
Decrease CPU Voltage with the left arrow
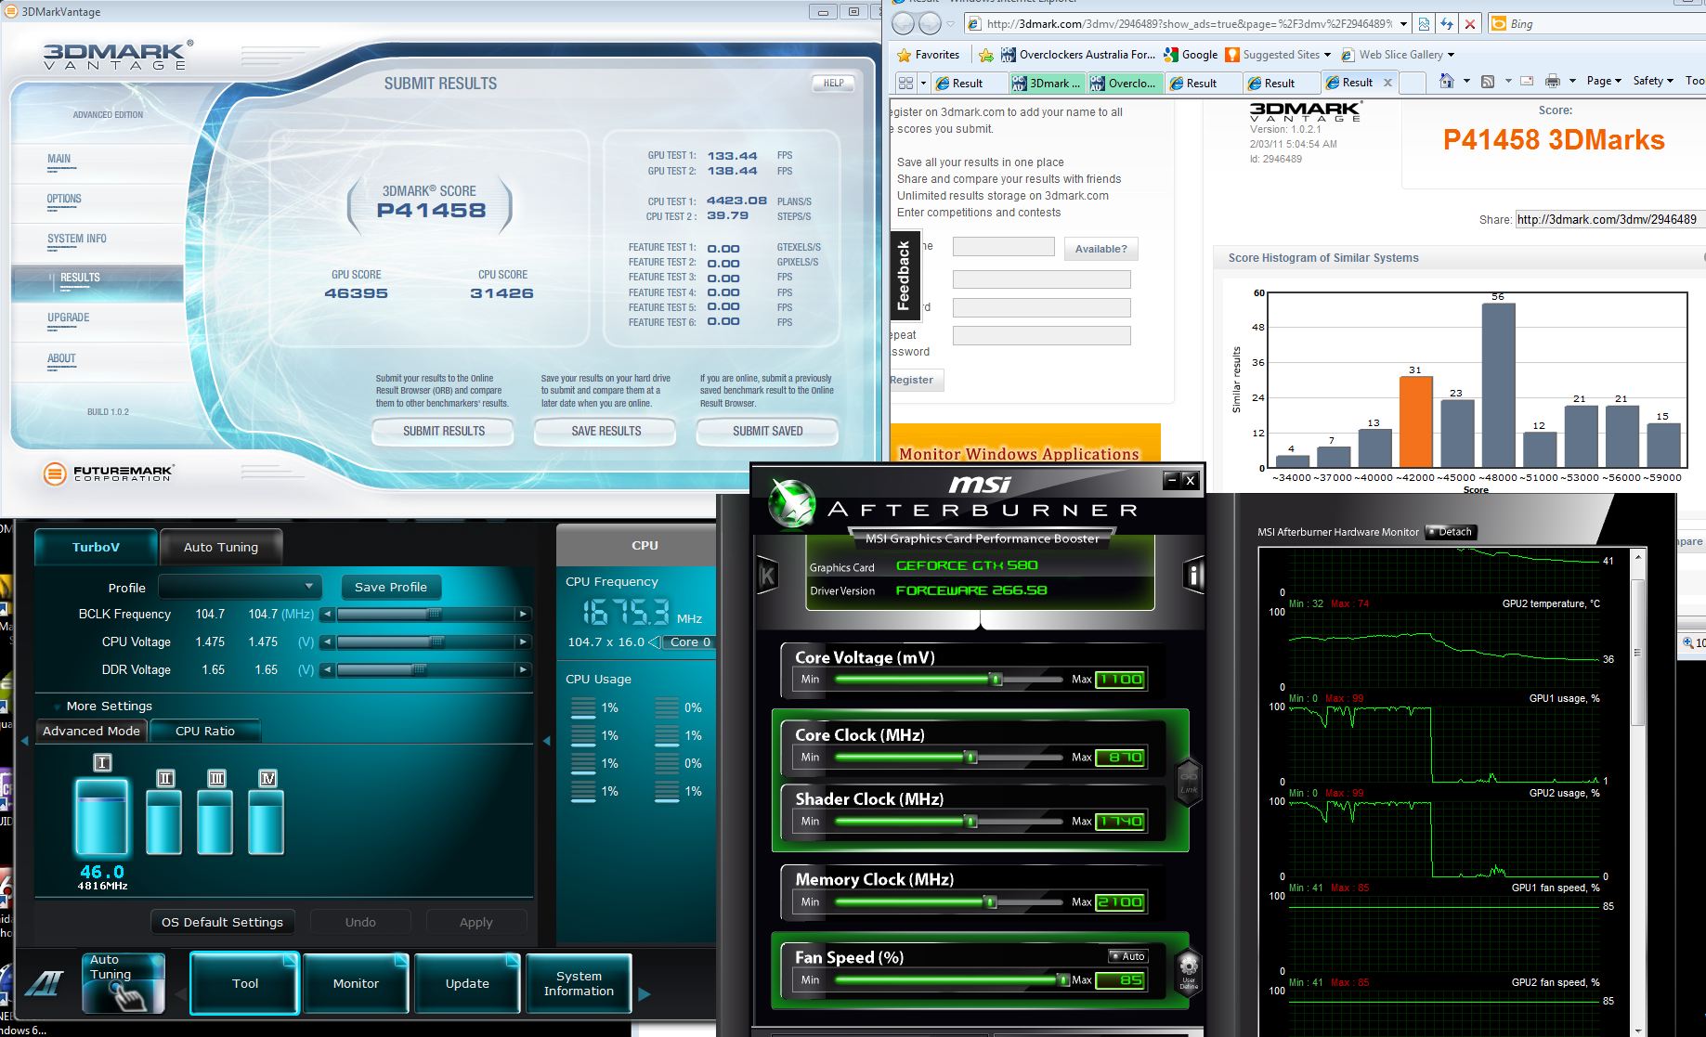(327, 642)
